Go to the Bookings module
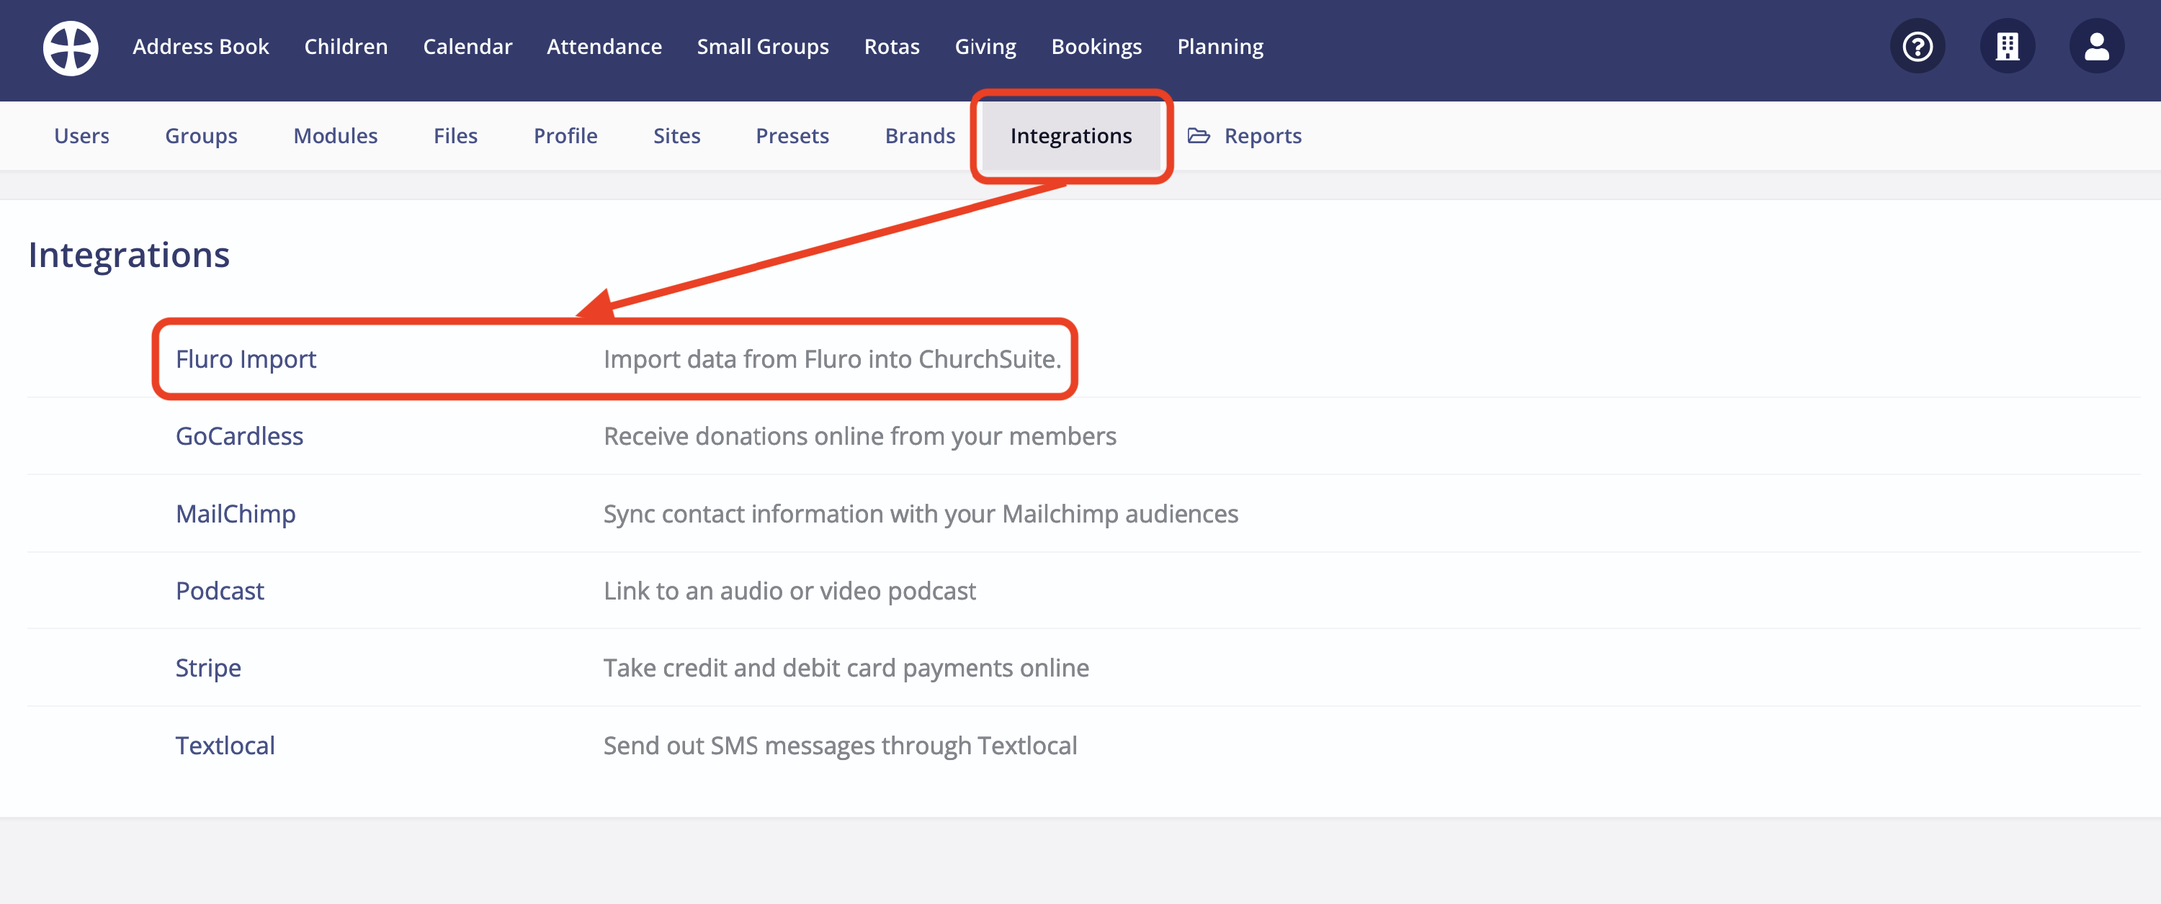2161x904 pixels. point(1096,46)
